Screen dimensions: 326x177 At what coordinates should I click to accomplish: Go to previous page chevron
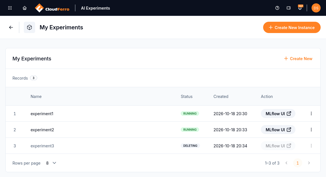point(286,163)
